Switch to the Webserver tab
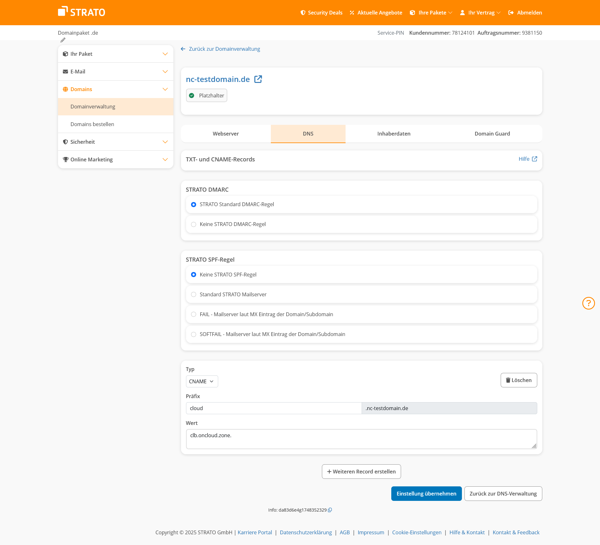This screenshot has height=545, width=600. point(226,134)
